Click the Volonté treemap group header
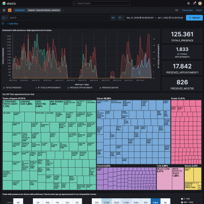The image size is (204, 204). [x=104, y=165]
